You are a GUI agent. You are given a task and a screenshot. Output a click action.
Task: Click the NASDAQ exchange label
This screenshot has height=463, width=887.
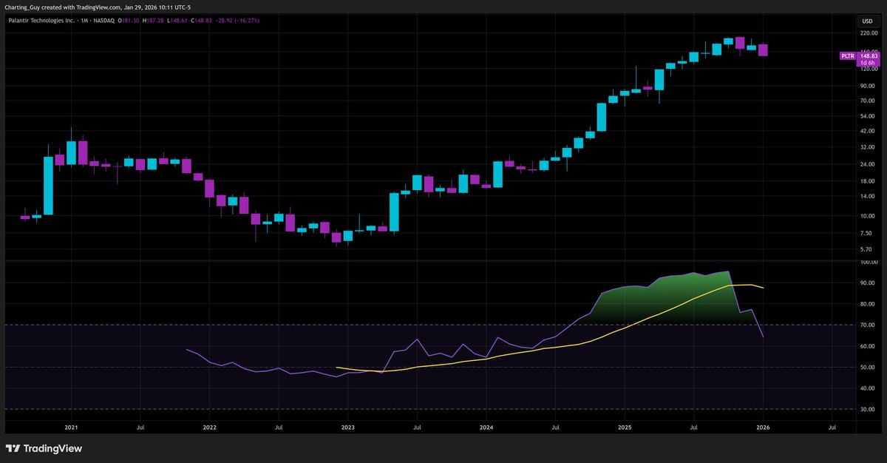105,21
